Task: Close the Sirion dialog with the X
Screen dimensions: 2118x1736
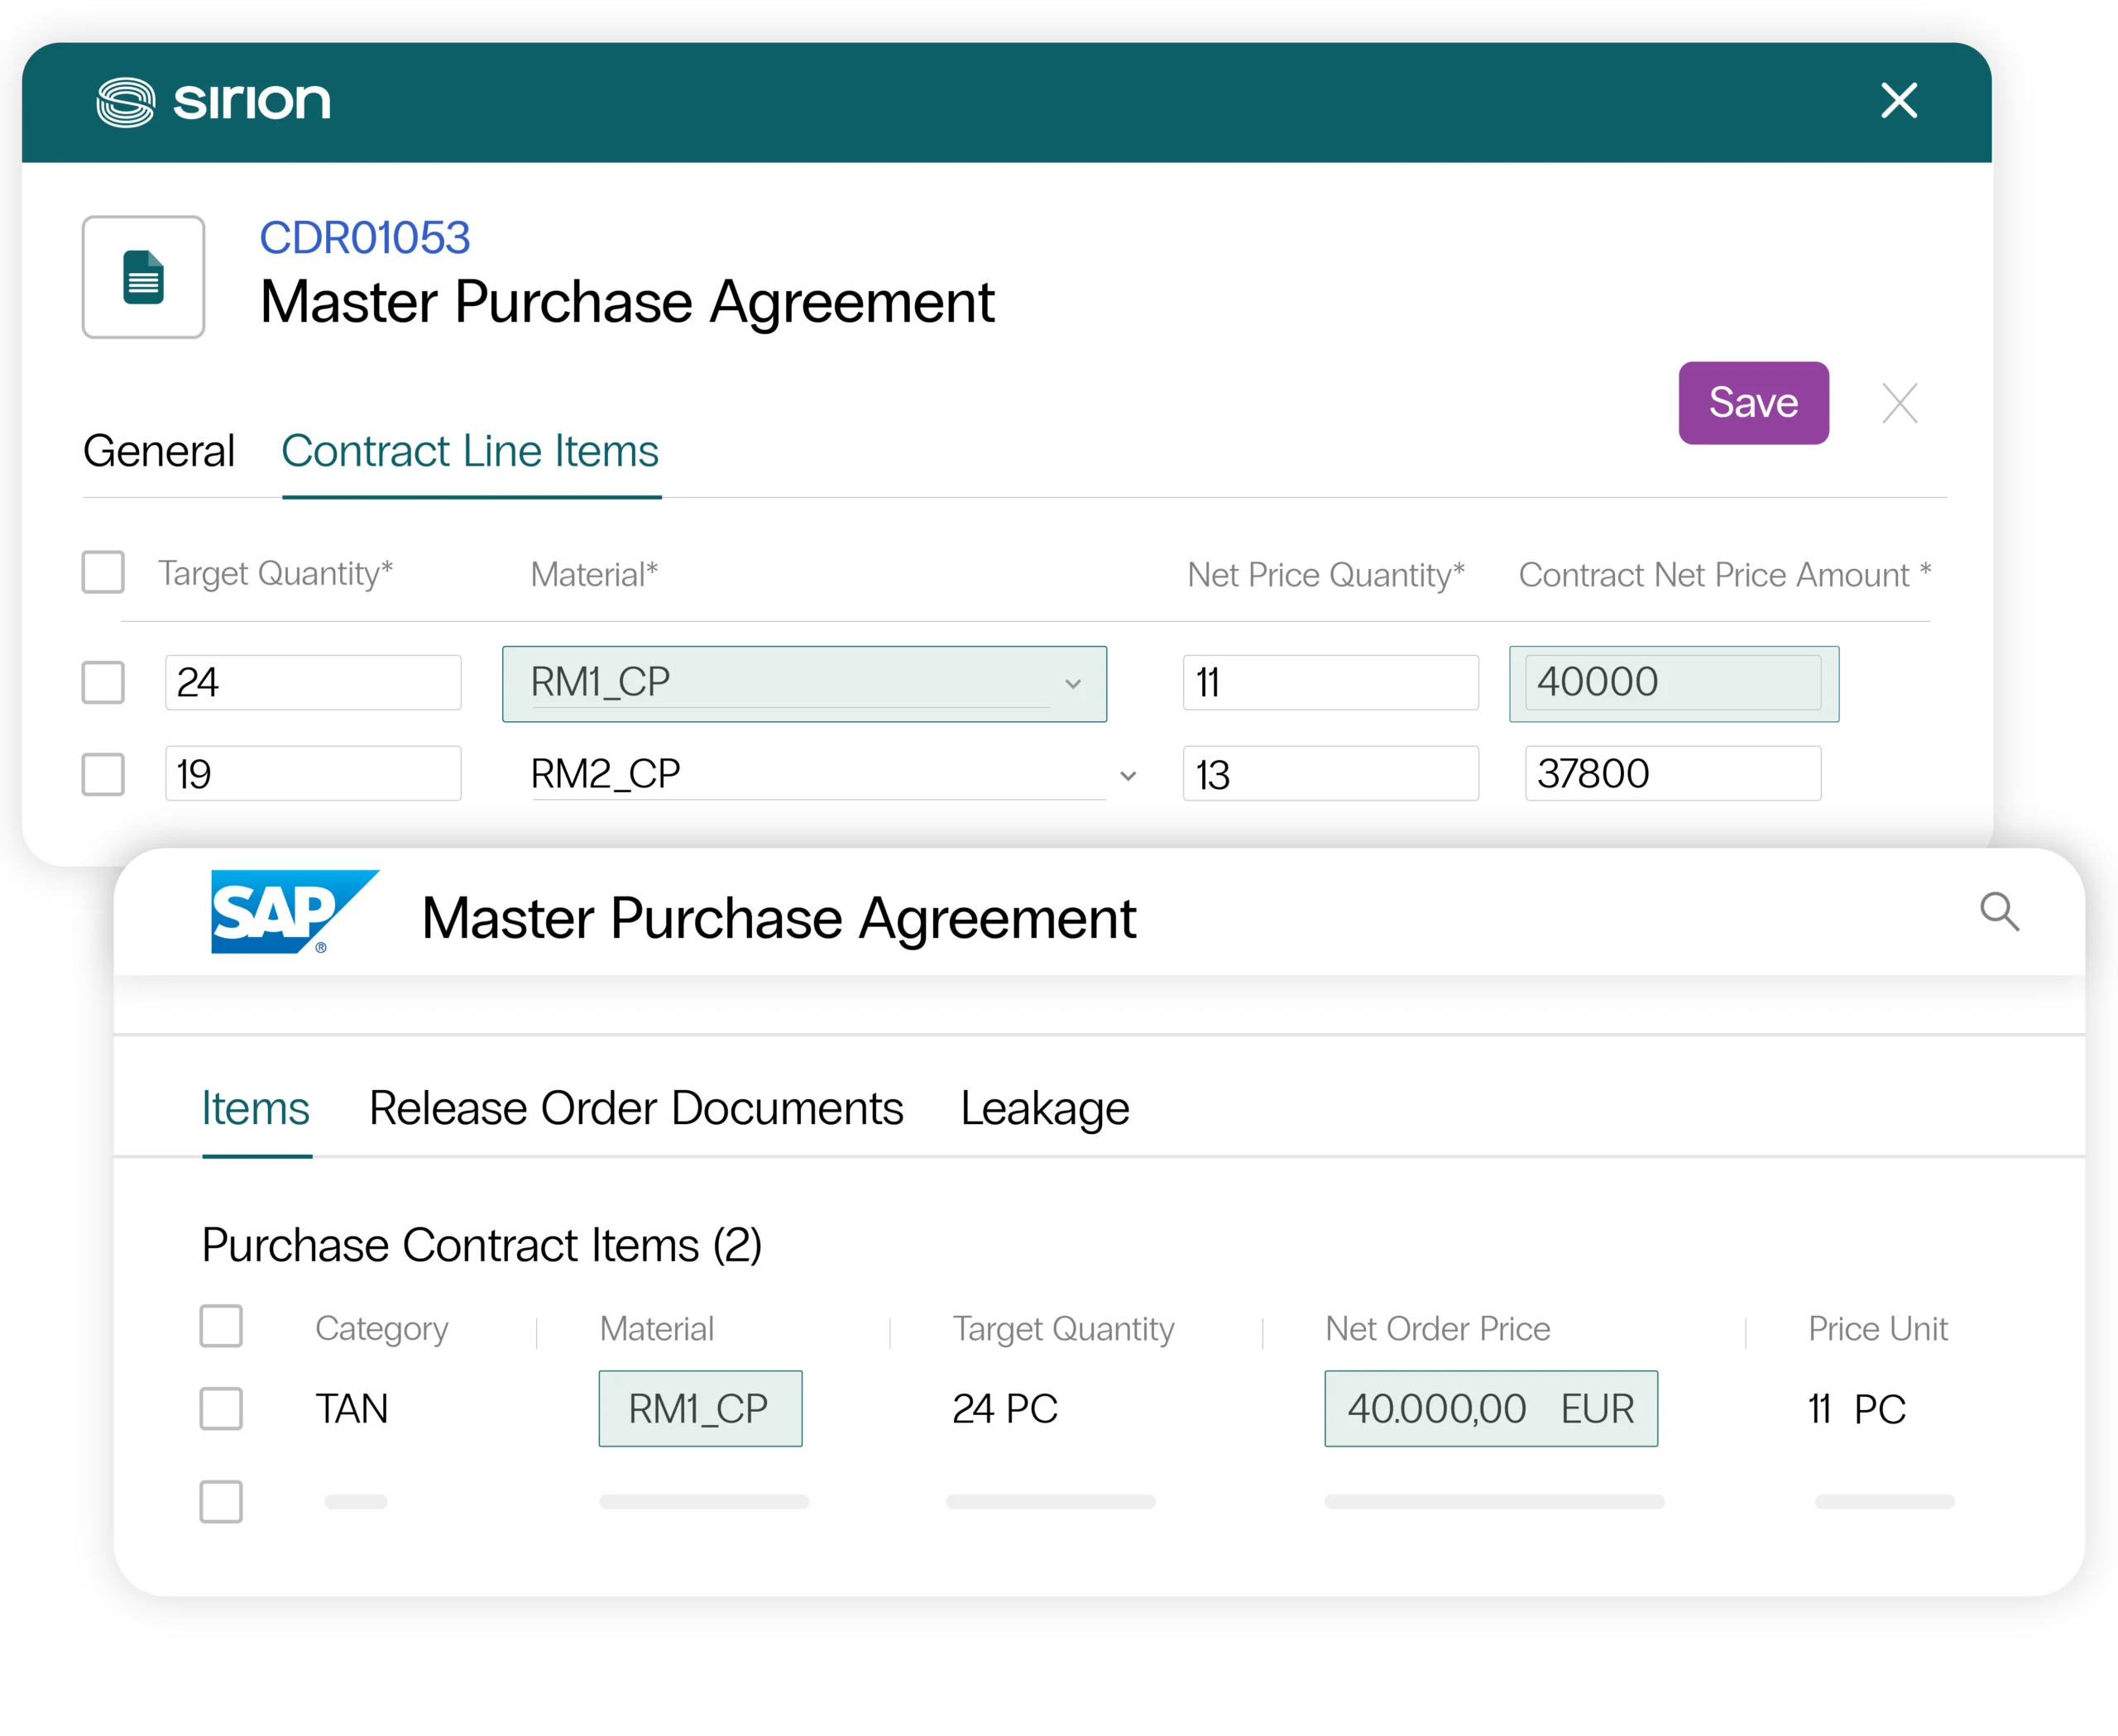Action: 1898,100
